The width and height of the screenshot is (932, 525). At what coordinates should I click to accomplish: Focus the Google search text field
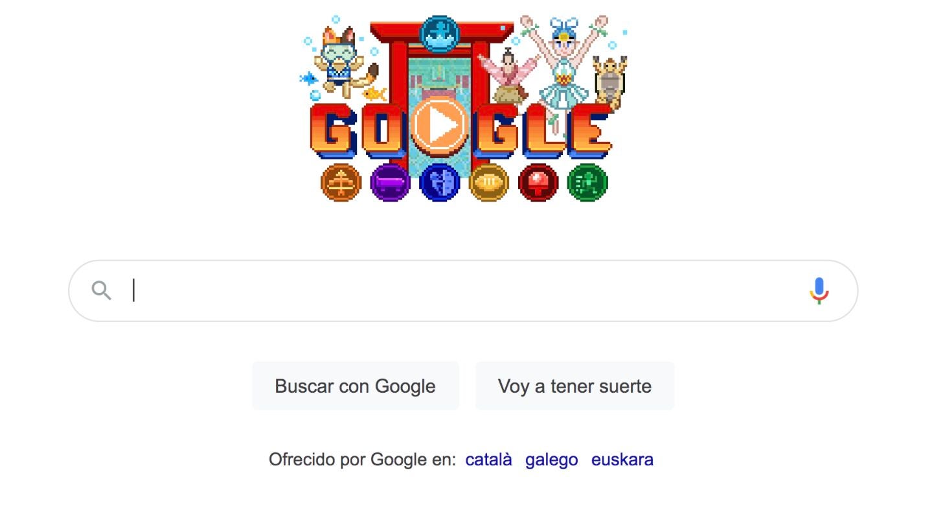click(x=463, y=291)
